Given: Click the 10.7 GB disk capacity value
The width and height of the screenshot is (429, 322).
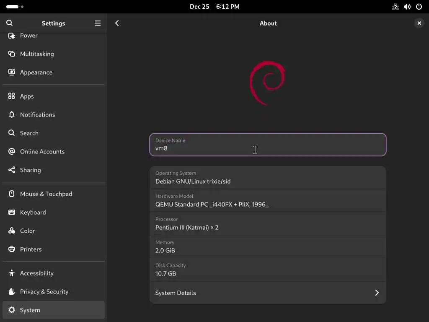Looking at the screenshot, I should pos(166,273).
